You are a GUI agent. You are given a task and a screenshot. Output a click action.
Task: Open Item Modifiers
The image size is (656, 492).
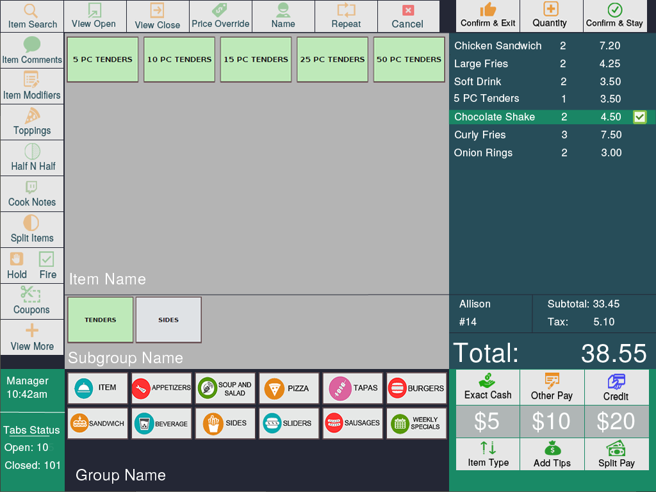32,86
